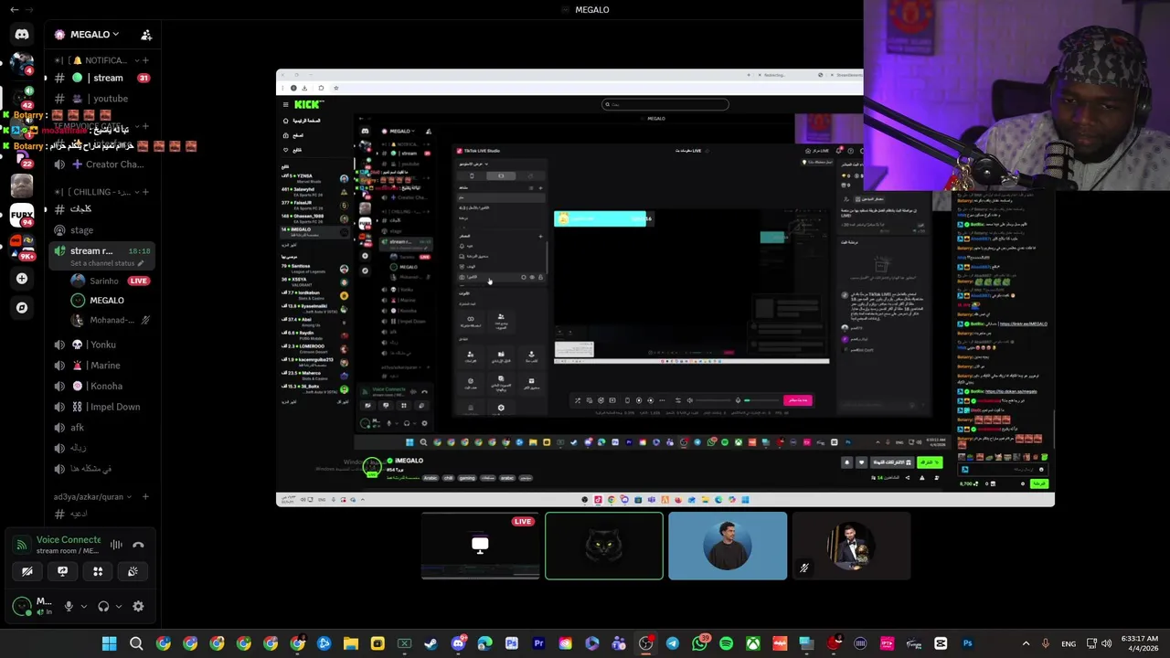This screenshot has height=658, width=1170.
Task: Open Discord user settings gear
Action: point(138,606)
